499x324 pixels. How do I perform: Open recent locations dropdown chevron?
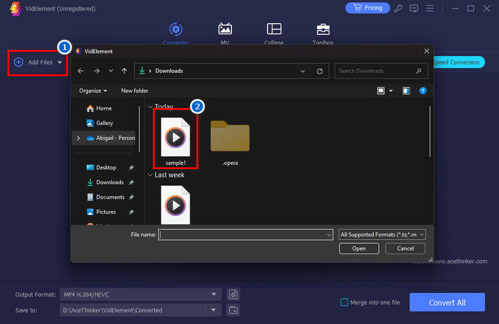[111, 71]
